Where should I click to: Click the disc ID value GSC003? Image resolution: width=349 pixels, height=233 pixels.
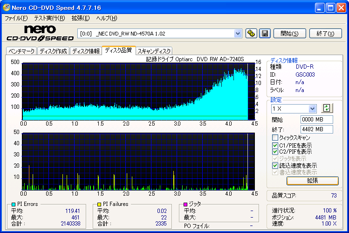point(305,74)
